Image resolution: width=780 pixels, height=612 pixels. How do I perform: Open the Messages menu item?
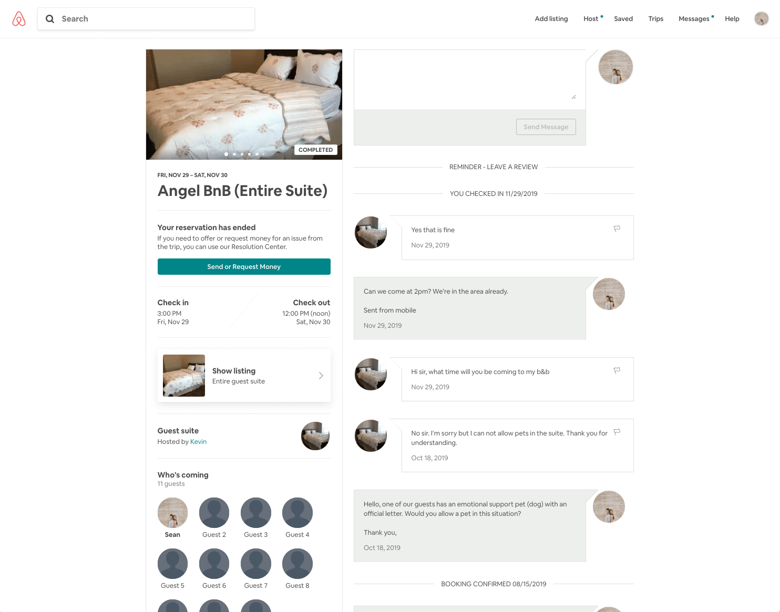tap(694, 19)
